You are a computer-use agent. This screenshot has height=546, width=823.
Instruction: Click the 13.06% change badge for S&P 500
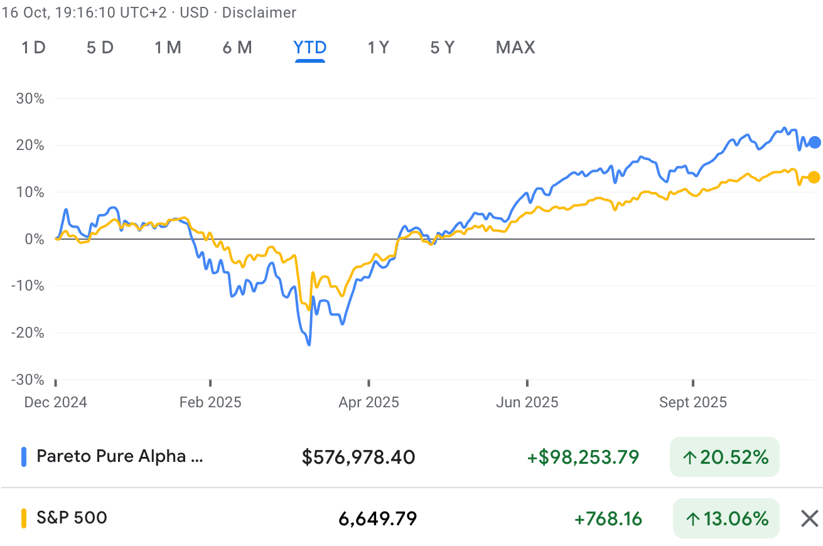(726, 519)
